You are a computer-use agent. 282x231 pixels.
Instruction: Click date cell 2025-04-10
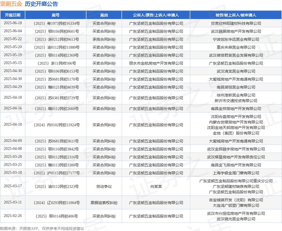coord(13,124)
